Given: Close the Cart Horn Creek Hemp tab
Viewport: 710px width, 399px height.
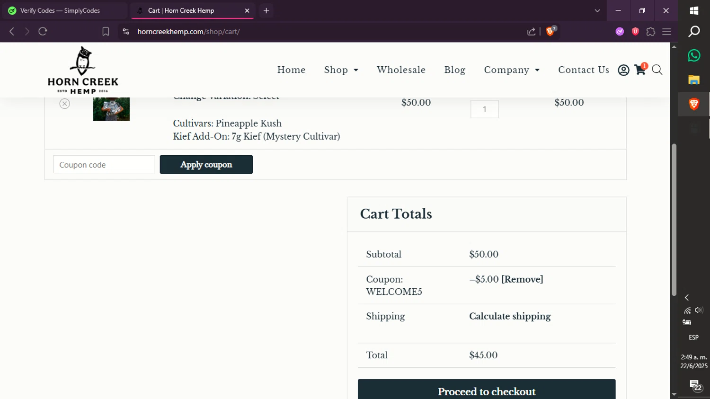Looking at the screenshot, I should tap(247, 10).
